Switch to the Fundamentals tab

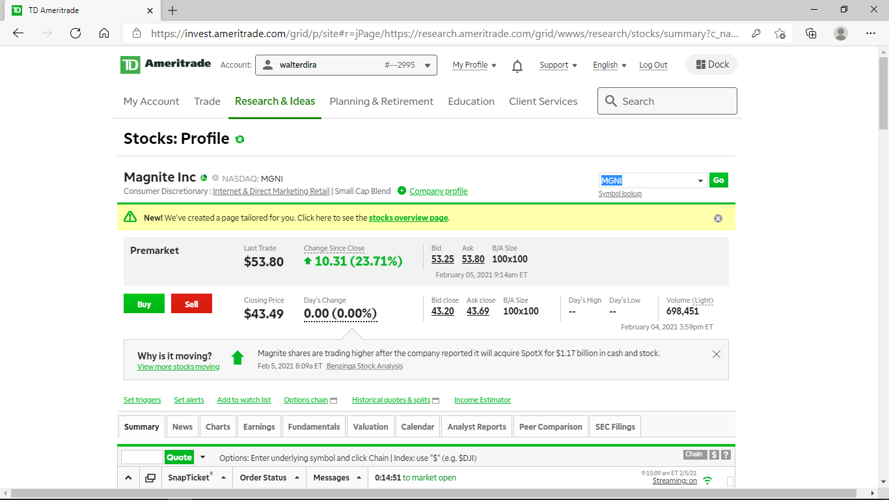coord(314,427)
